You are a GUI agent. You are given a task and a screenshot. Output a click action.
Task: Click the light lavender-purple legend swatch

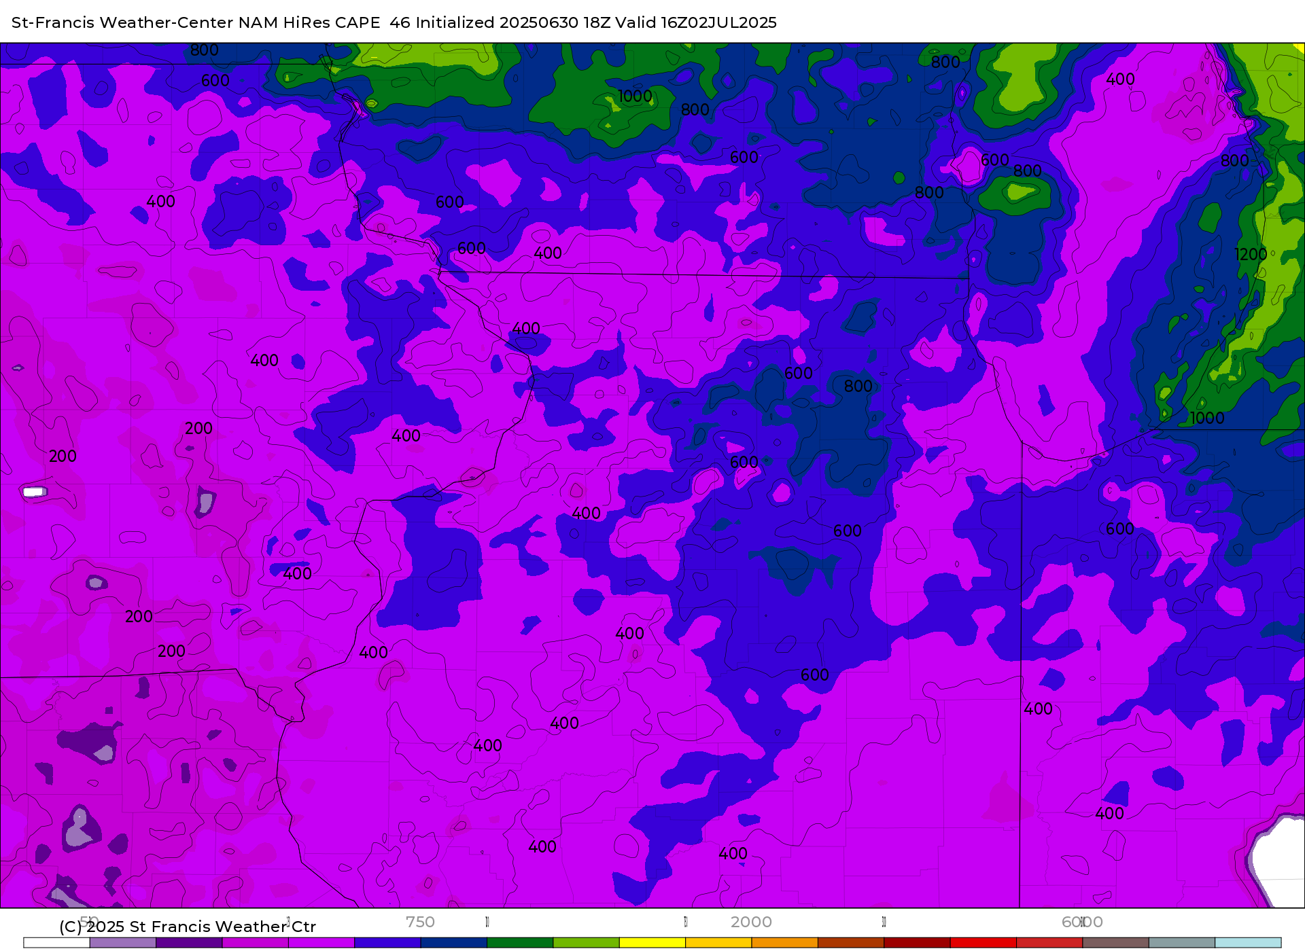tap(123, 943)
